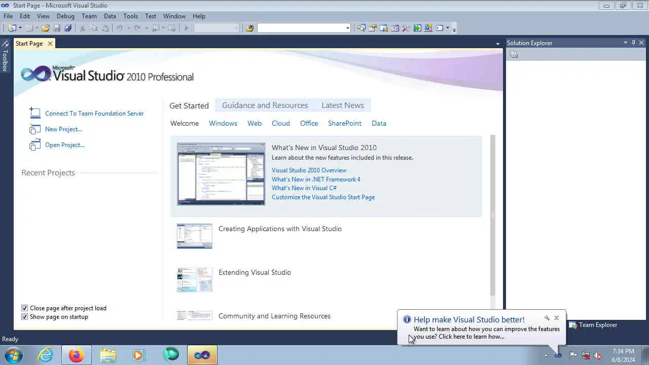The height and width of the screenshot is (365, 649).
Task: Open the collapsed Toolbox side tab
Action: tap(5, 56)
